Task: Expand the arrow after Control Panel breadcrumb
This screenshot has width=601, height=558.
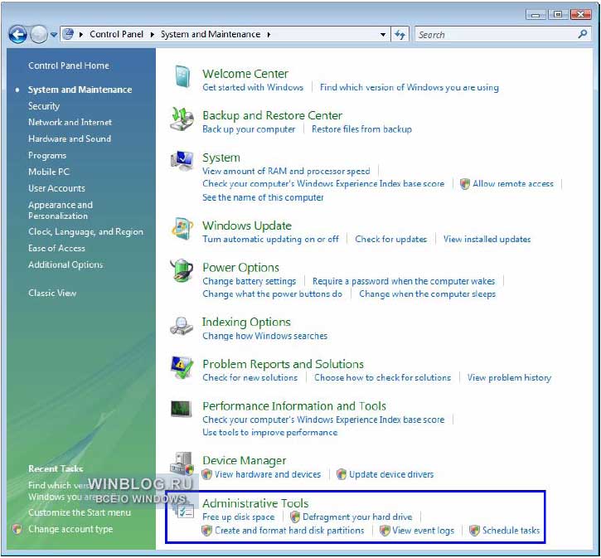Action: click(x=153, y=35)
